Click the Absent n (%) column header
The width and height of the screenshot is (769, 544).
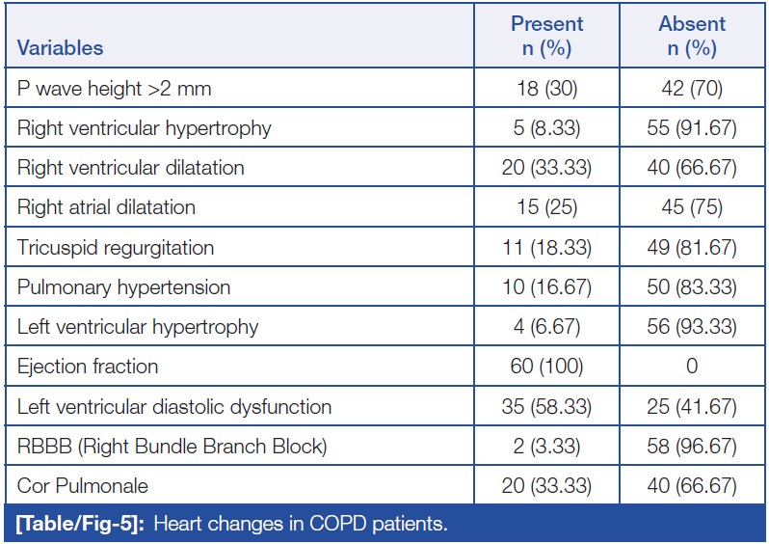[x=692, y=36]
